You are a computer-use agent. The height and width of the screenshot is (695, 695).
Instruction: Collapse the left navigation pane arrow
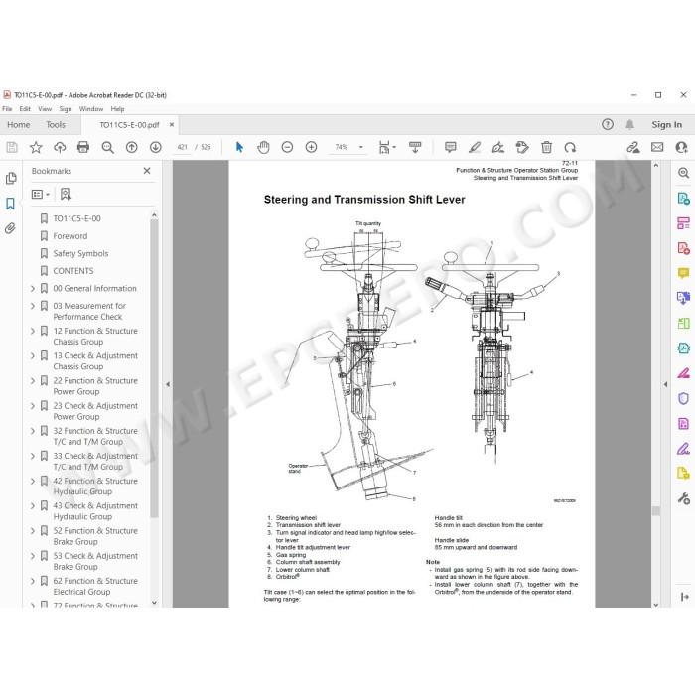click(168, 384)
